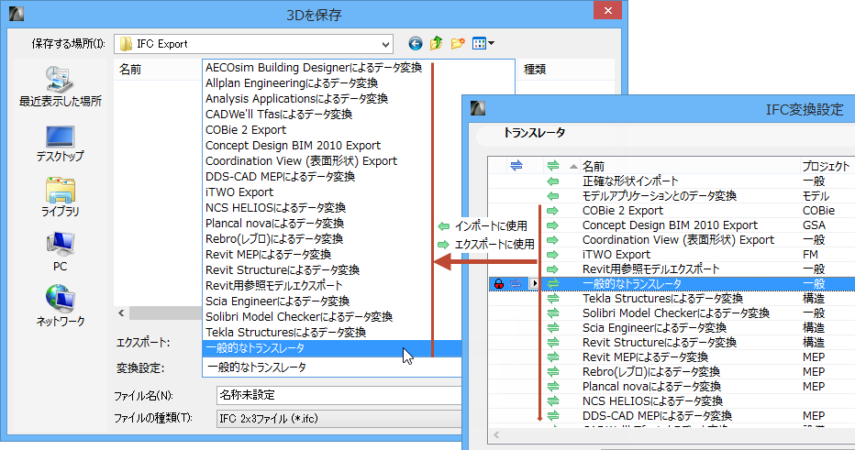855x450 pixels.
Task: Select Revit Structureによるデータ変換 in dropdown list
Action: pos(283,270)
